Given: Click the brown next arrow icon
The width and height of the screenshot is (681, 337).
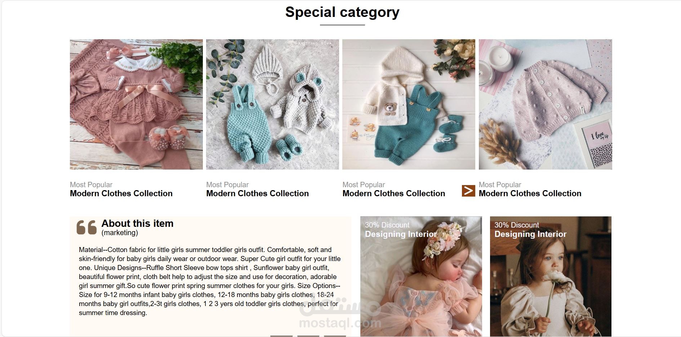Looking at the screenshot, I should [x=468, y=191].
